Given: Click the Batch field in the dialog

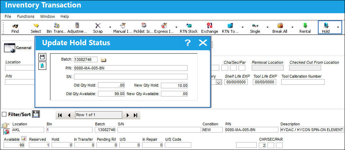Looking at the screenshot, I should click(86, 60).
